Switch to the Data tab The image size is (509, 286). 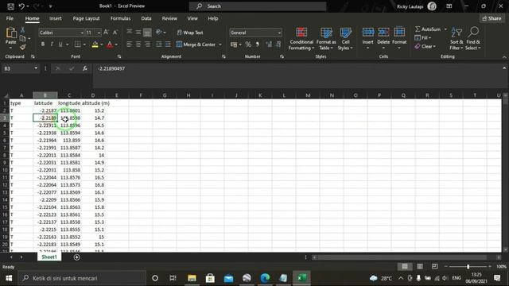click(x=146, y=18)
